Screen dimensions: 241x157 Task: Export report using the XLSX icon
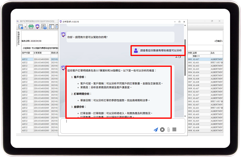(31, 27)
